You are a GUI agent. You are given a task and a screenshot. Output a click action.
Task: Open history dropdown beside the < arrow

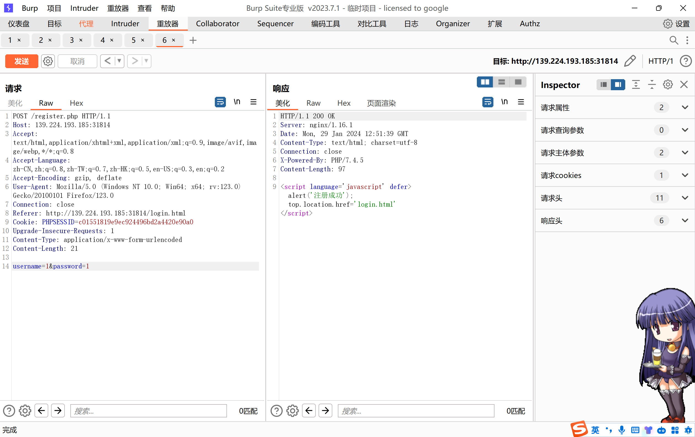[x=119, y=61]
